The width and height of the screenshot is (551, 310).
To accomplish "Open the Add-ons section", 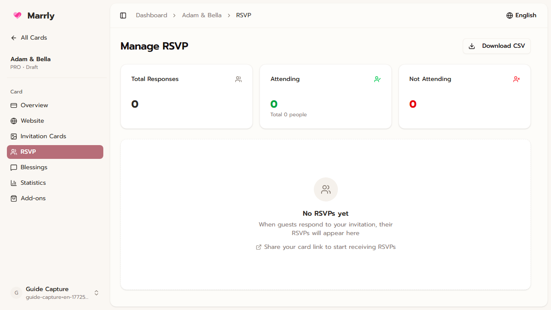I will click(33, 198).
